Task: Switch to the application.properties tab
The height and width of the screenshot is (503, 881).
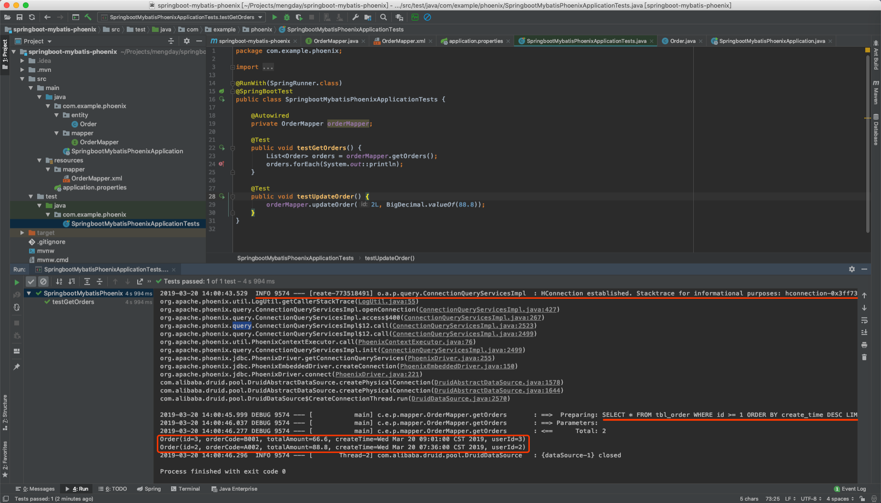Action: 475,41
